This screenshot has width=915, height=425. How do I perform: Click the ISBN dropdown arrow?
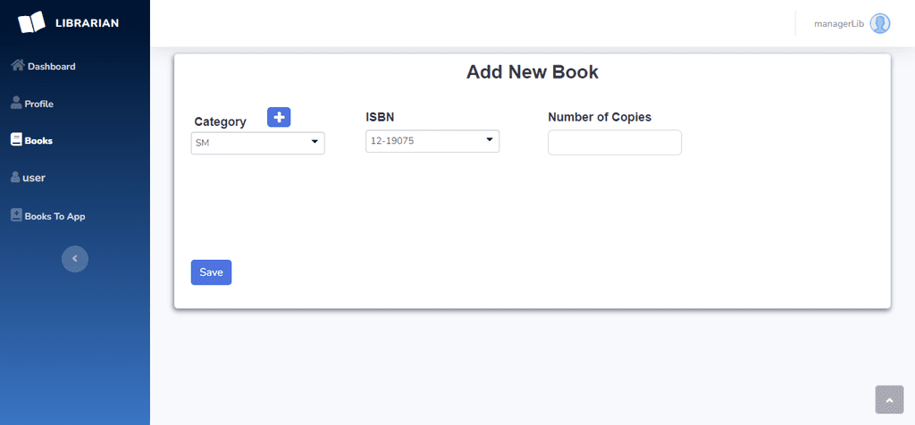[x=490, y=139]
